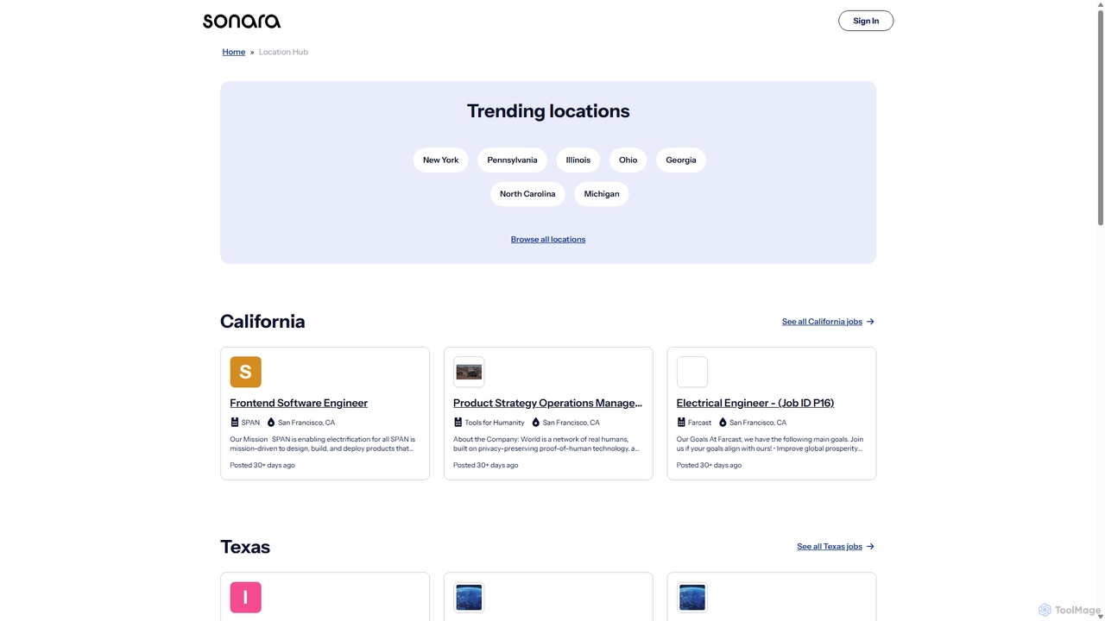
Task: Click description starting 'About the Company: World'
Action: coord(546,444)
